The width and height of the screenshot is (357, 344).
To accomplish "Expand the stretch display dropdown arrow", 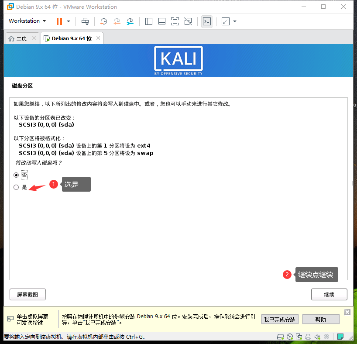I will pos(235,21).
